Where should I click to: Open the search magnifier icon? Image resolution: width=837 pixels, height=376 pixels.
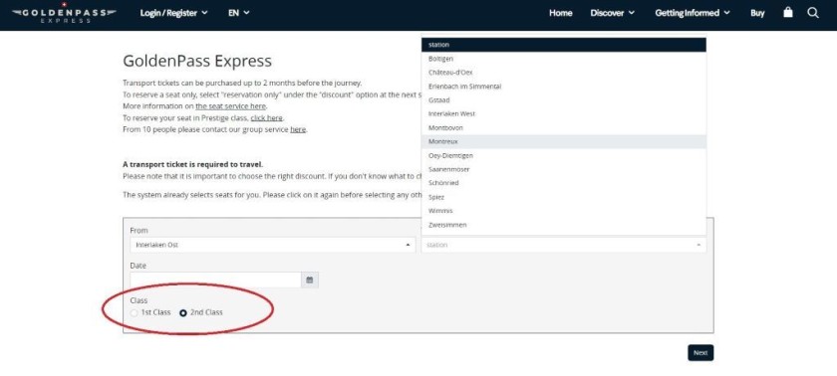click(813, 13)
